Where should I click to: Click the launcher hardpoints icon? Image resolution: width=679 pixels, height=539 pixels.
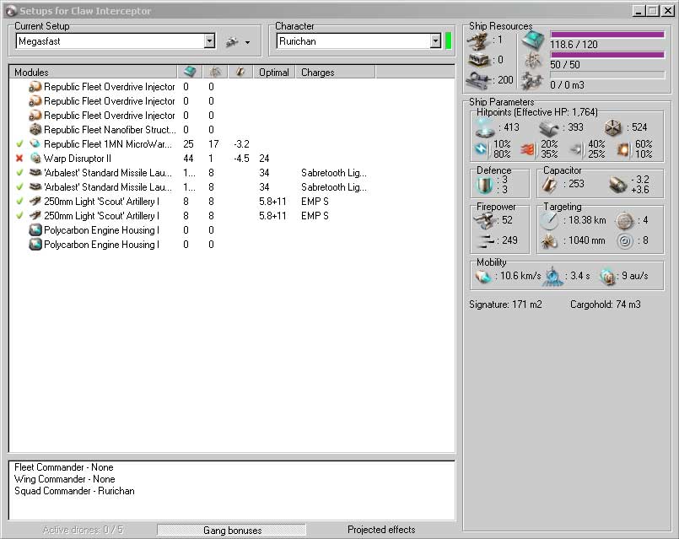click(479, 60)
